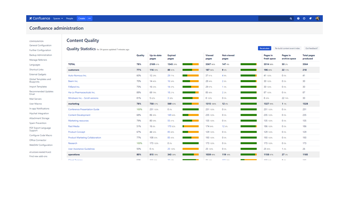Open Conference Presentation Guide link
Viewport: 349px width, 215px height.
coord(84,110)
